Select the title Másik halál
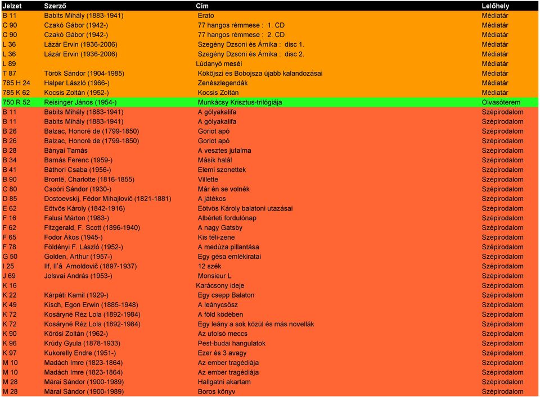Screen dimensions: 540x397 [x=215, y=160]
